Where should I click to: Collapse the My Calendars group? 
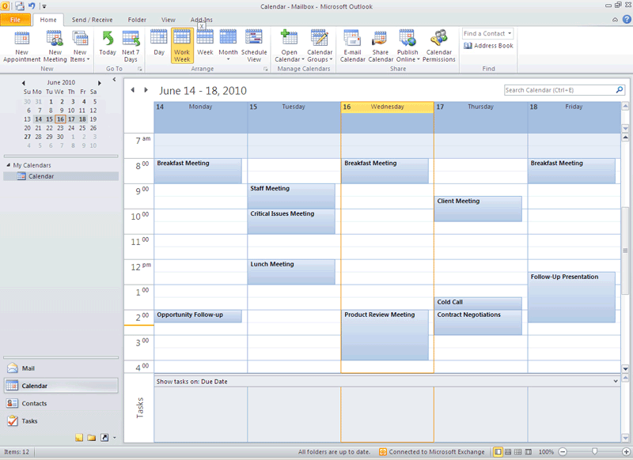[x=8, y=165]
